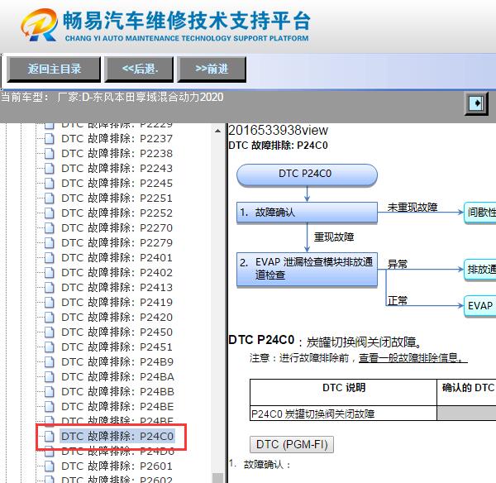Select highlighted tree item DTC 故障排除: P24C0

(117, 436)
